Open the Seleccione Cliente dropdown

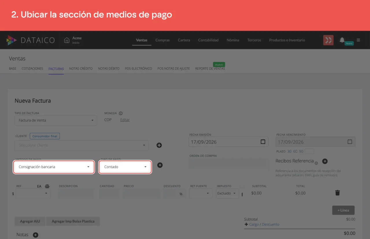point(82,145)
